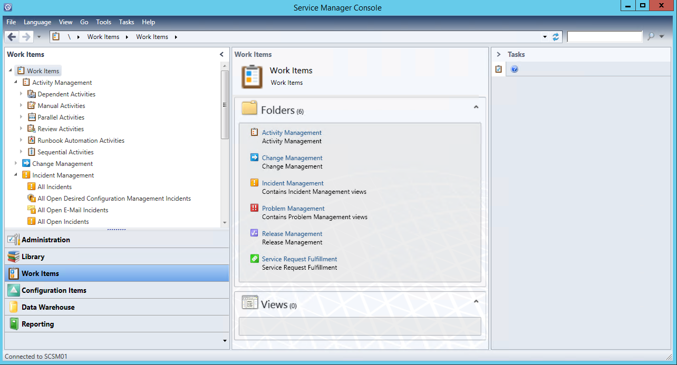Click the refresh icon in address bar
The height and width of the screenshot is (365, 677).
(555, 37)
